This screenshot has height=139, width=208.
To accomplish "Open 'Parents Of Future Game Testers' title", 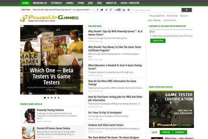I will 53,128.
